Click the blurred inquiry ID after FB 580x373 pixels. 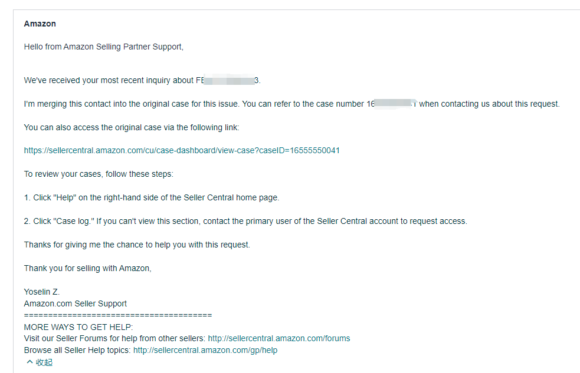pyautogui.click(x=229, y=80)
